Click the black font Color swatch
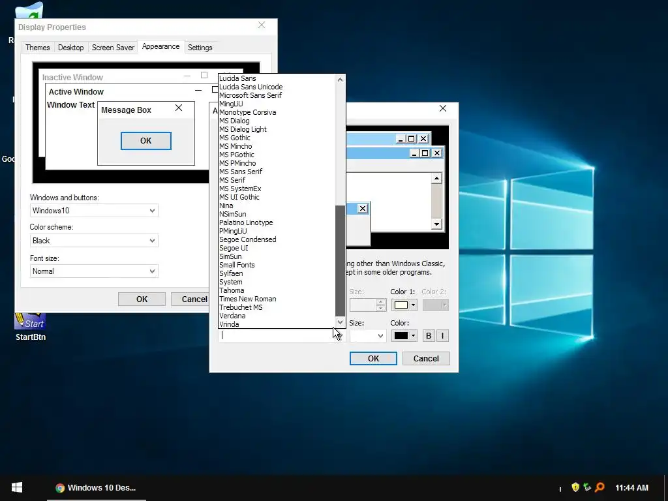Viewport: 668px width, 501px height. pyautogui.click(x=401, y=336)
